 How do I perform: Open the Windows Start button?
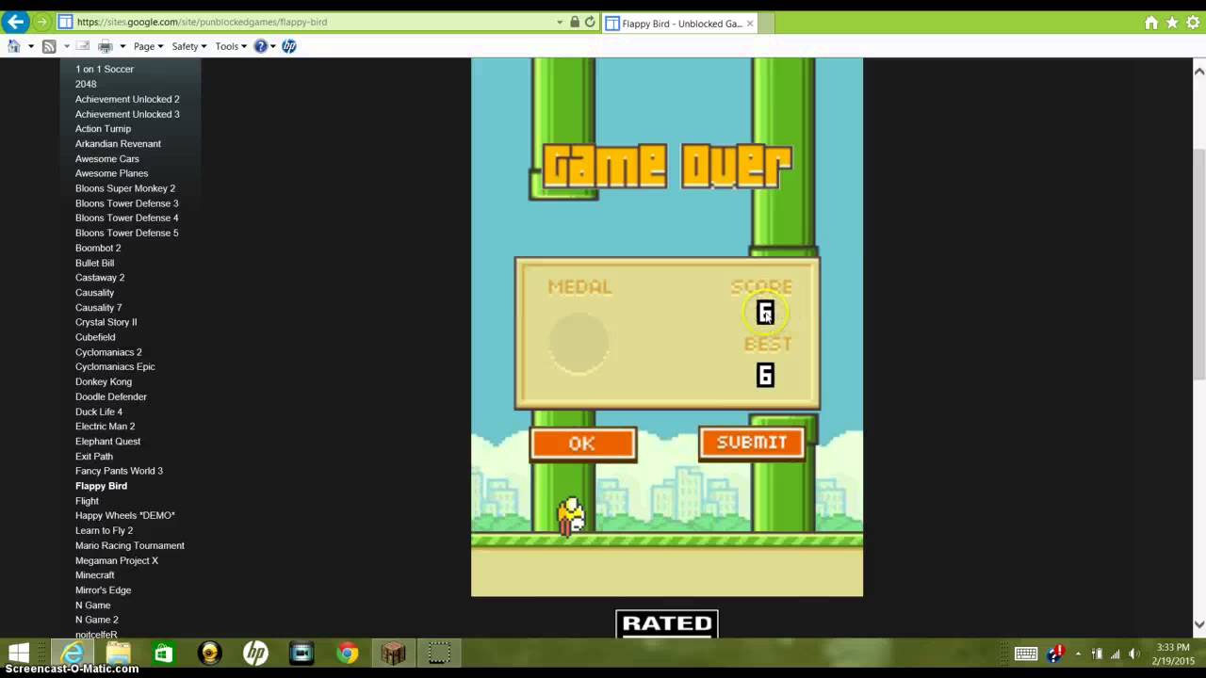tap(19, 653)
